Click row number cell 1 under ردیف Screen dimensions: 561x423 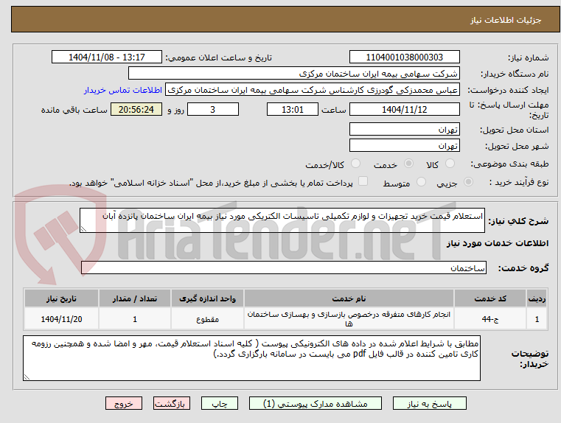(x=537, y=319)
